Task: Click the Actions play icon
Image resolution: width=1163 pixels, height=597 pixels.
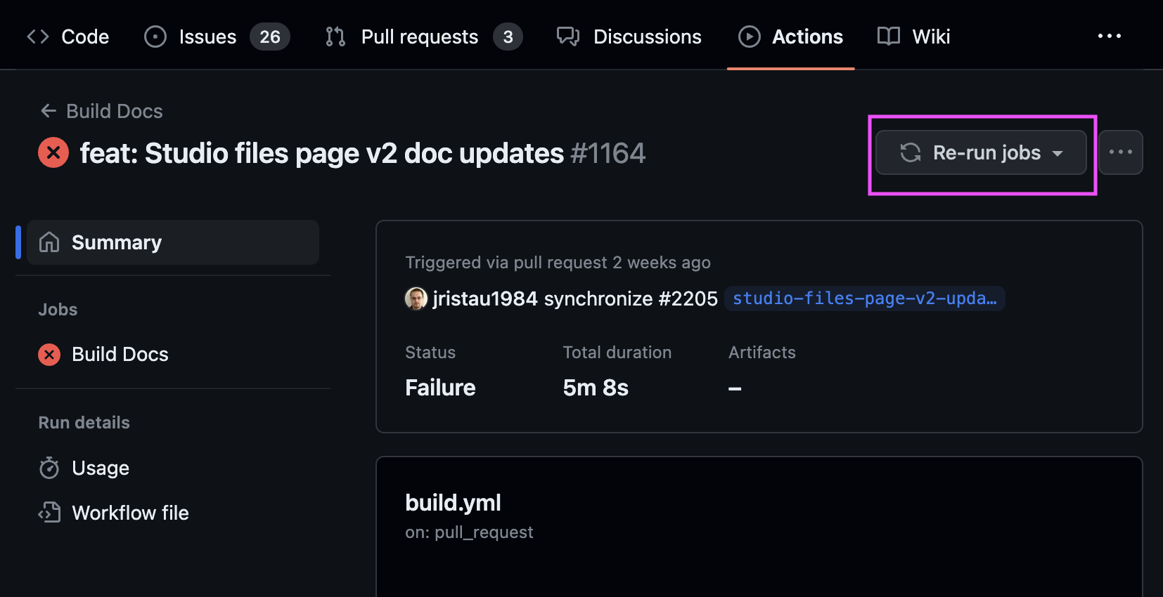Action: point(749,37)
